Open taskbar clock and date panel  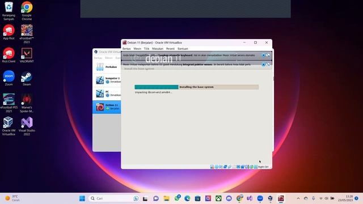(345, 198)
